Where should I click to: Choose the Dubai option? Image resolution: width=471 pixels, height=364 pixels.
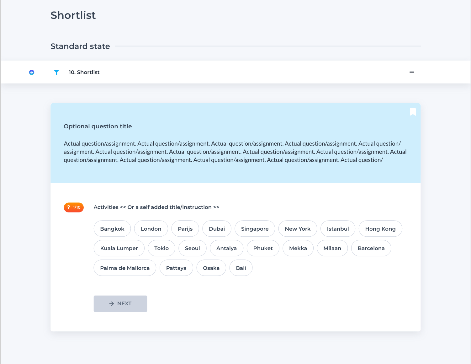[217, 229]
